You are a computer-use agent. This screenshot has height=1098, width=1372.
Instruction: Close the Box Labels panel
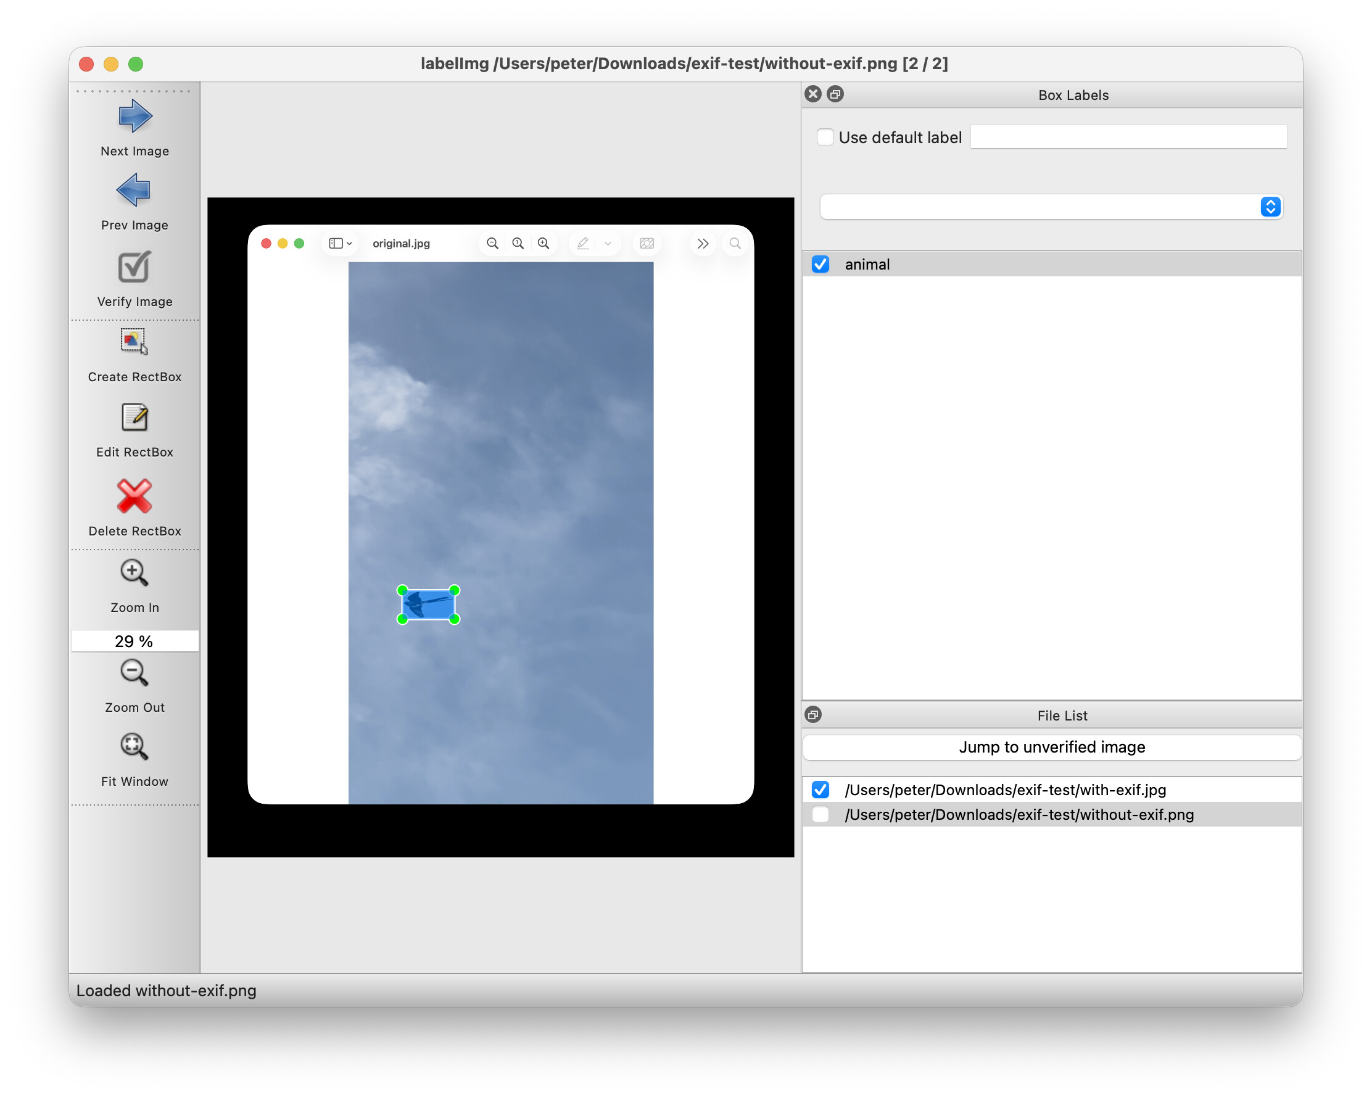pos(812,94)
